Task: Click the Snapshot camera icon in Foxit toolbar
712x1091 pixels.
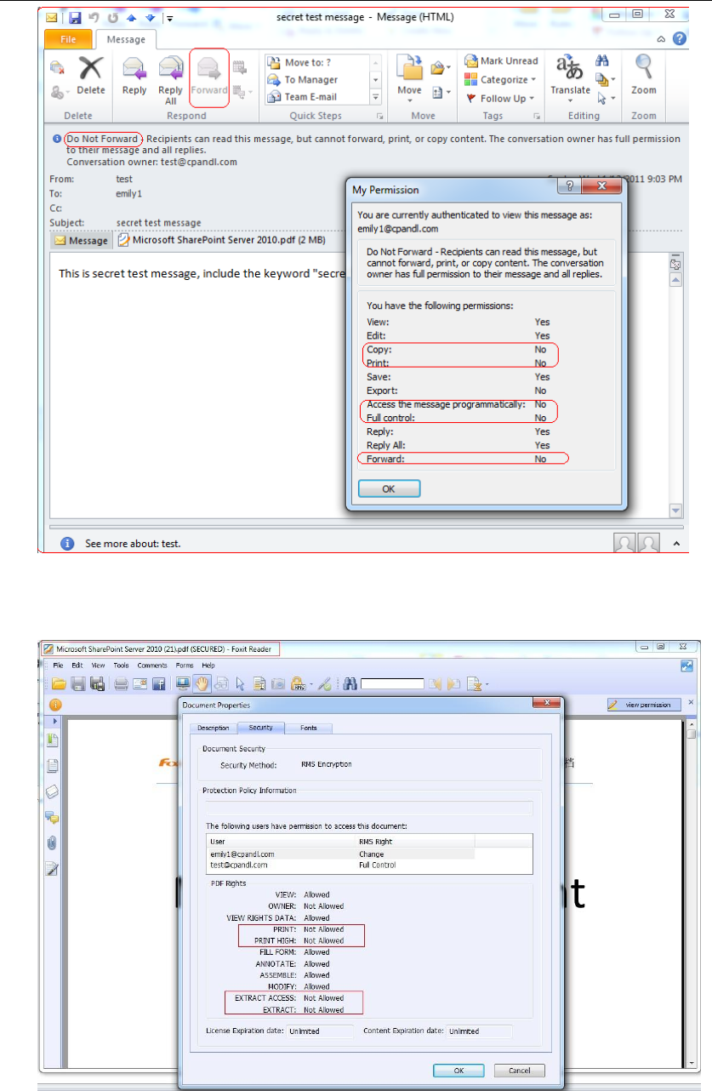Action: (x=277, y=683)
